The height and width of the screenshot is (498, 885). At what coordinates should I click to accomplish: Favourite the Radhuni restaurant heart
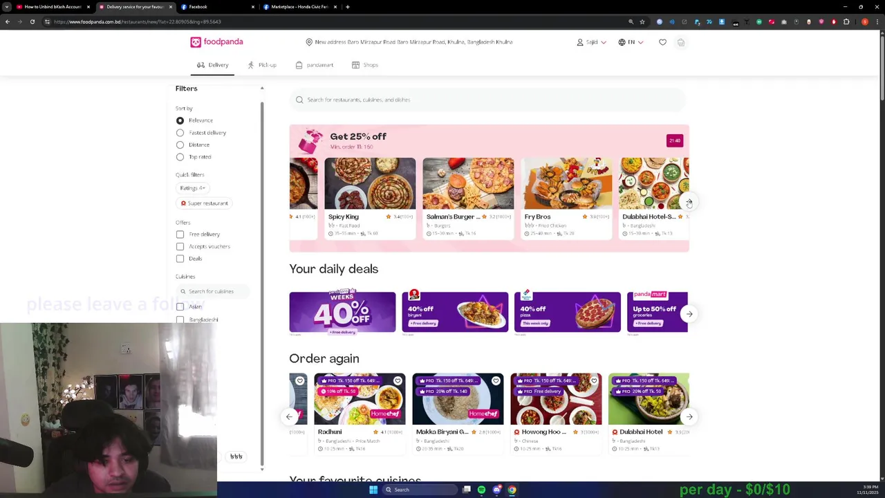pos(398,380)
